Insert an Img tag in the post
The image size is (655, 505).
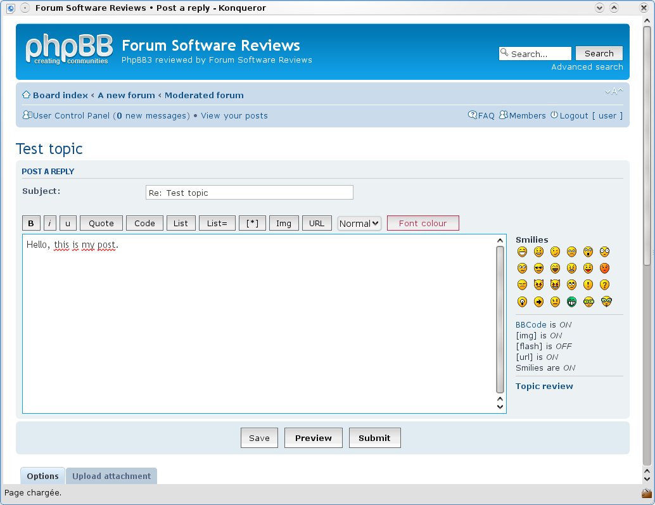pyautogui.click(x=283, y=222)
